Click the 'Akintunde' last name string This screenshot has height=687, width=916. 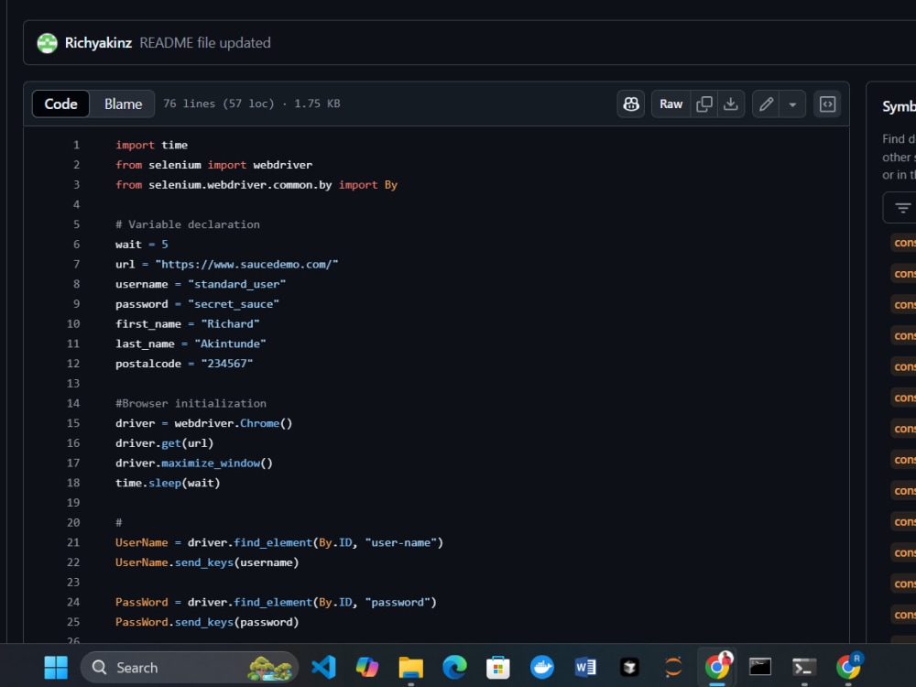[x=230, y=343]
